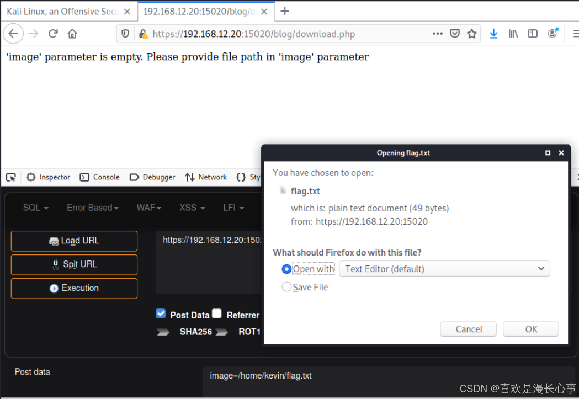Viewport: 579px width, 399px height.
Task: Confirm the dialog with OK
Action: (x=531, y=329)
